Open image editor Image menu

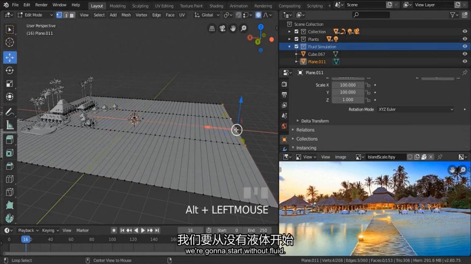click(x=340, y=157)
